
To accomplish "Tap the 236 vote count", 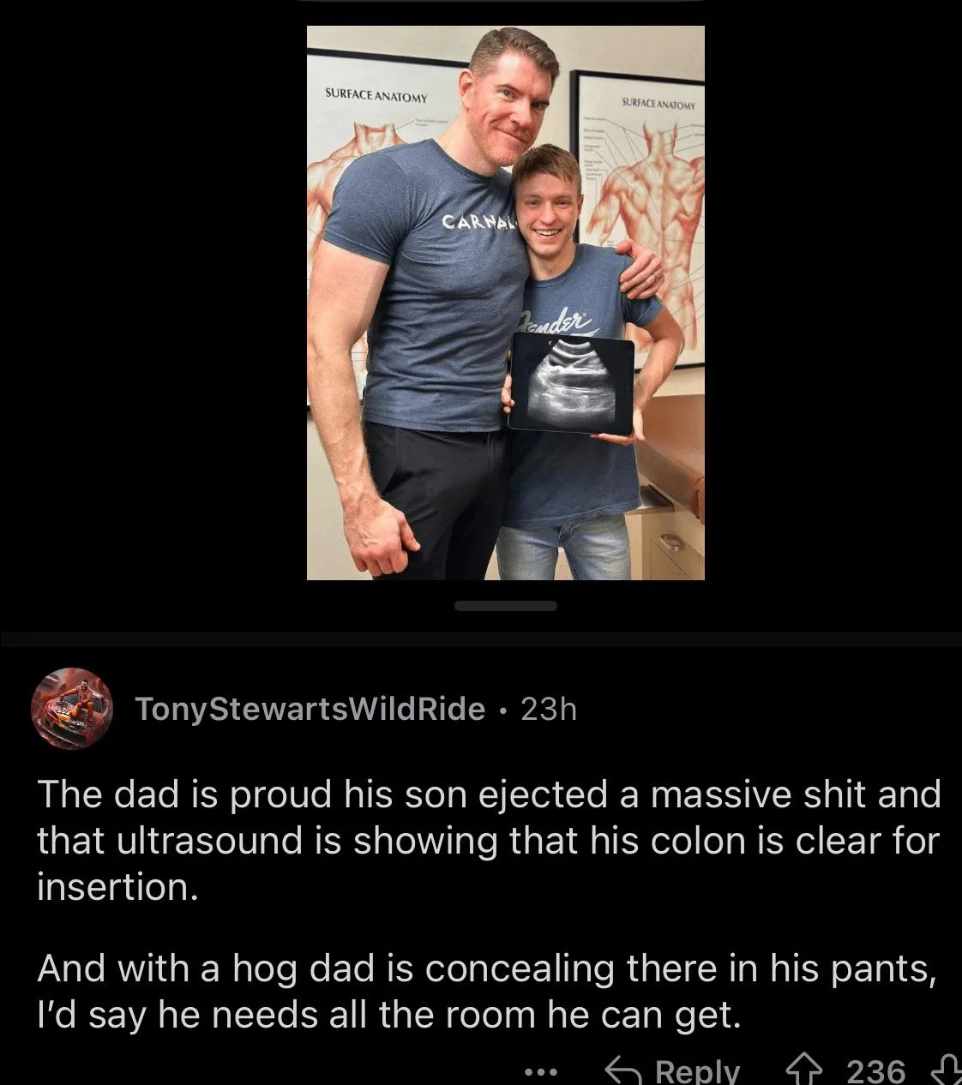I will tap(875, 1070).
